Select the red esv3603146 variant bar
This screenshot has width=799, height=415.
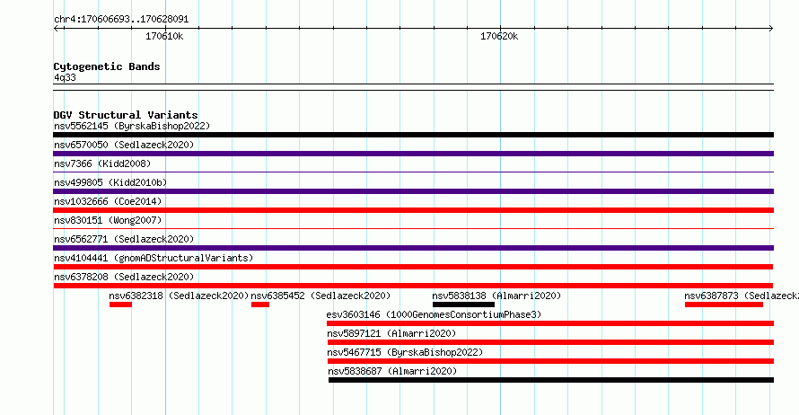point(550,323)
